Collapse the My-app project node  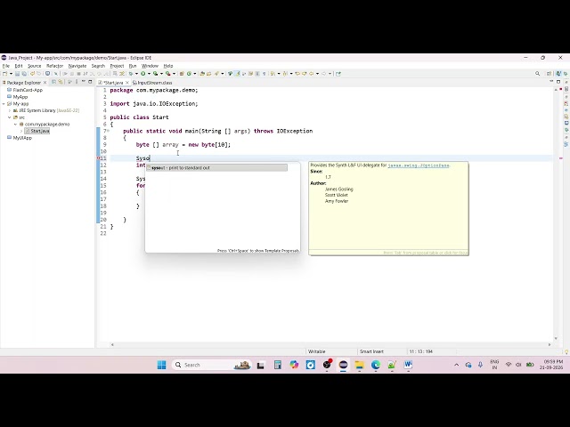[x=4, y=103]
